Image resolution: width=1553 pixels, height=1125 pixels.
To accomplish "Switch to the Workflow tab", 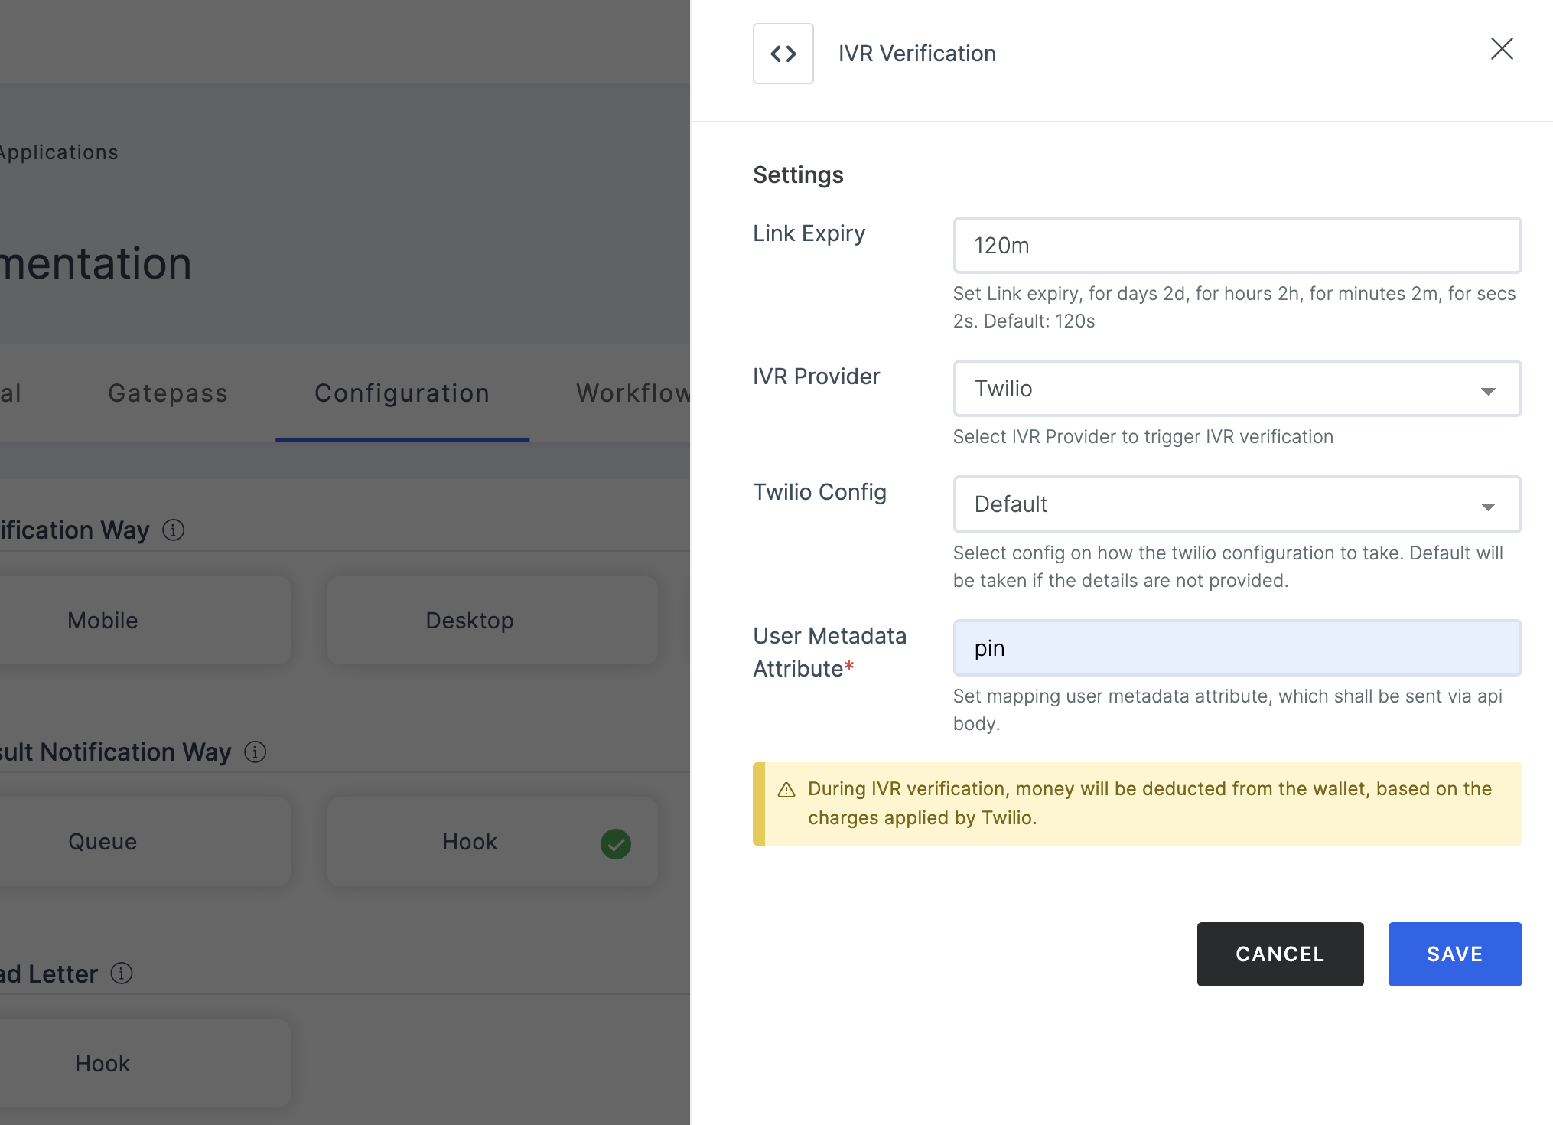I will tap(633, 393).
